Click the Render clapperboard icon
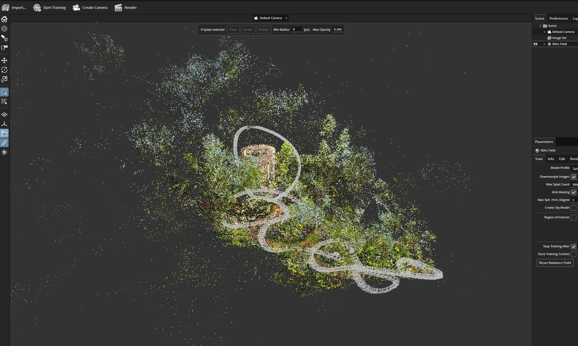The height and width of the screenshot is (346, 578). [x=118, y=7]
